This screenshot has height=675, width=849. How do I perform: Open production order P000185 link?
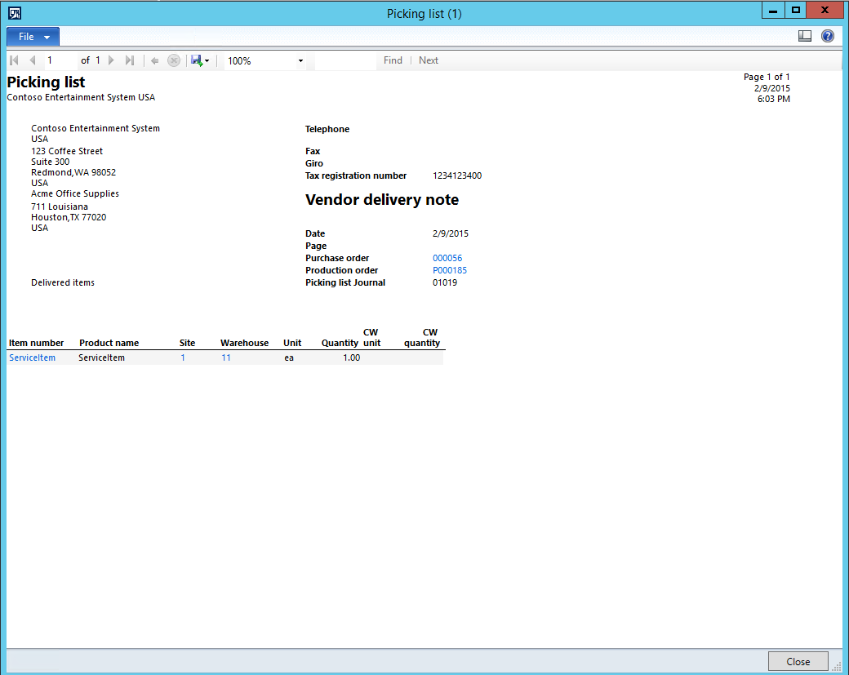tap(450, 270)
